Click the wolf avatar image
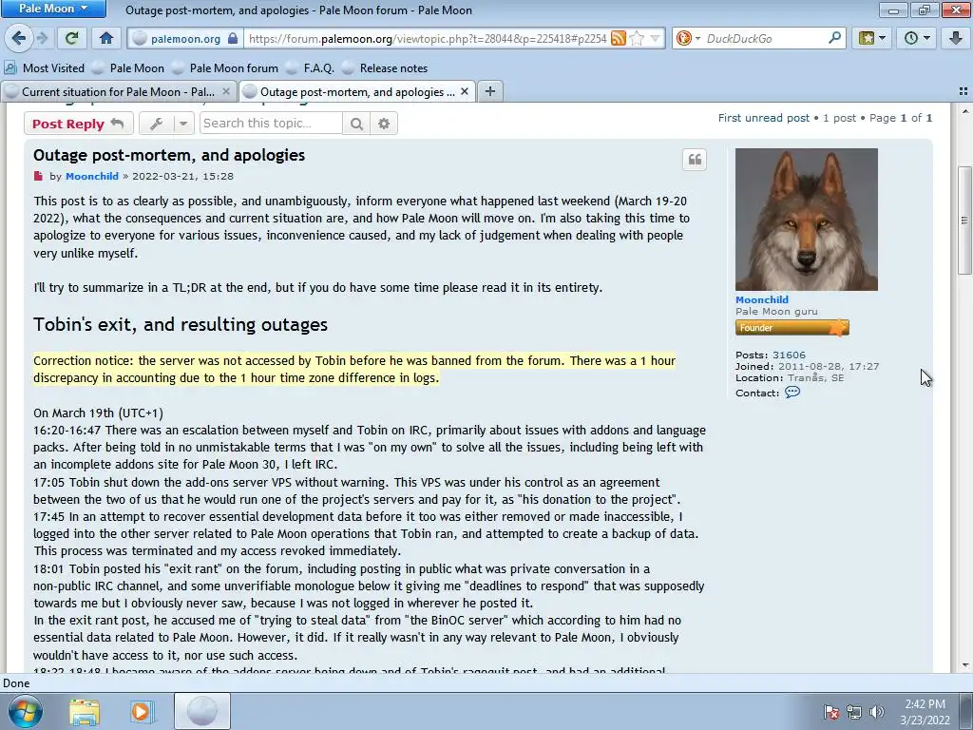The image size is (973, 730). (806, 220)
